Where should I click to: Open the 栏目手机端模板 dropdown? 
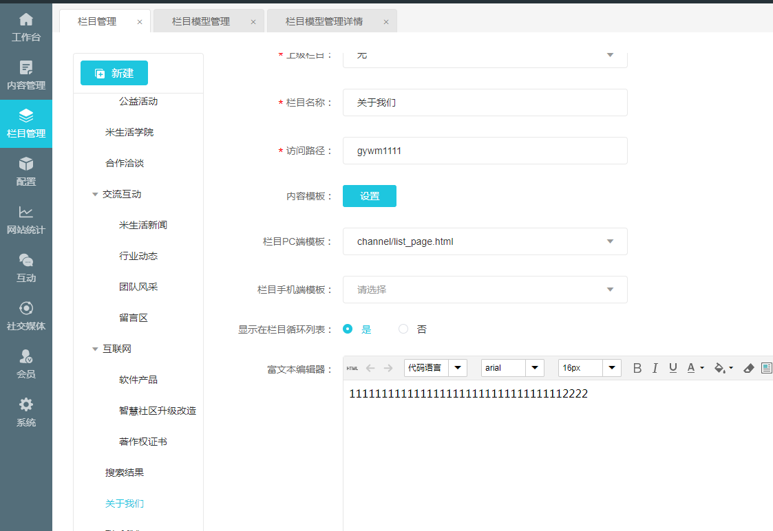pyautogui.click(x=485, y=290)
